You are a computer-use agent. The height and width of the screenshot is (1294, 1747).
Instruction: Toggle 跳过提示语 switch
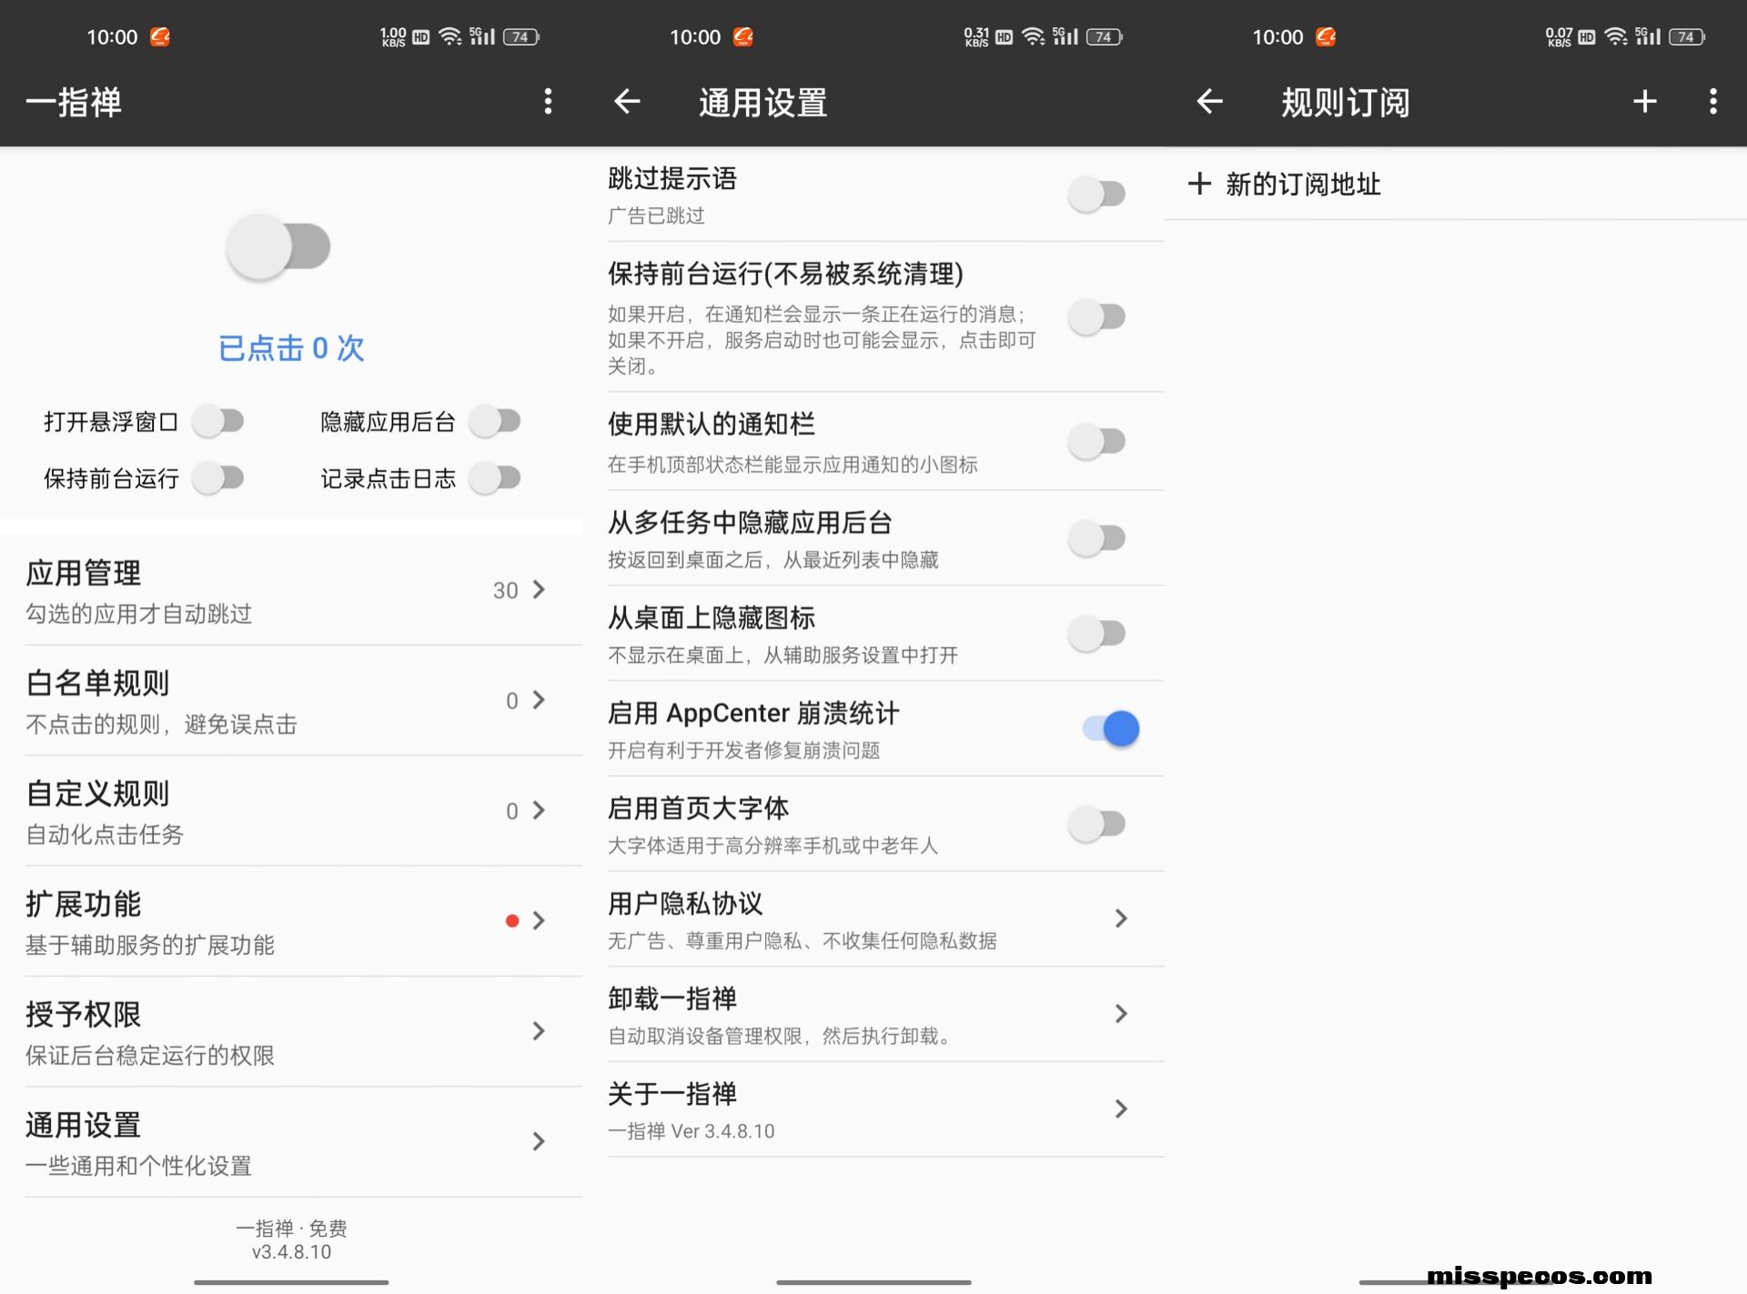[1097, 194]
